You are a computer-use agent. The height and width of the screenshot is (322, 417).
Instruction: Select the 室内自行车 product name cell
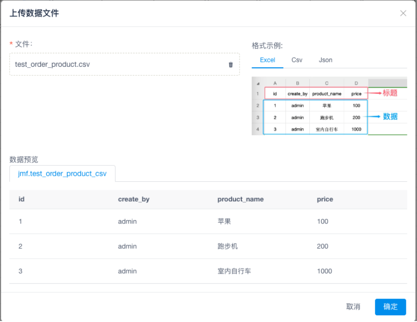234,271
